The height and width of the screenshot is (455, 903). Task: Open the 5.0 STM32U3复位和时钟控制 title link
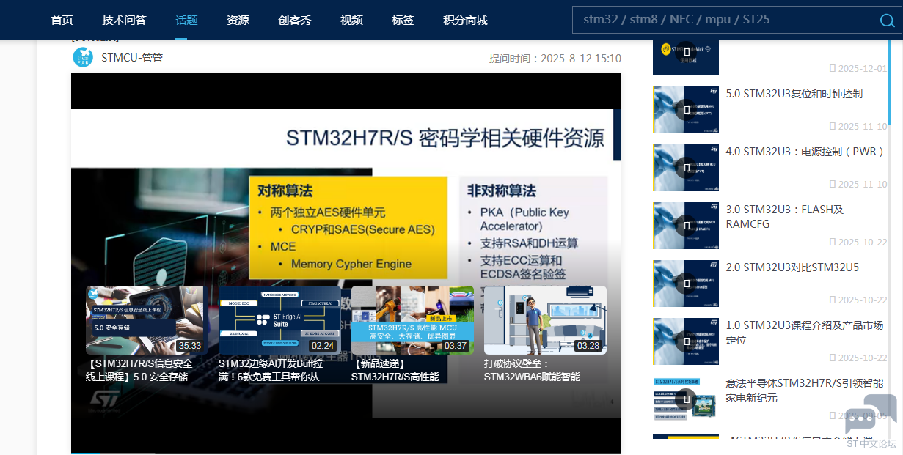[794, 94]
